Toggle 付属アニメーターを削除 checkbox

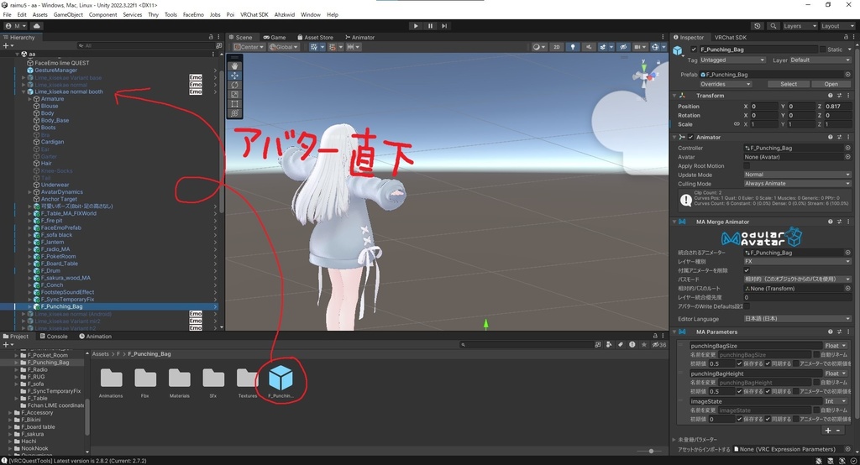tap(747, 270)
